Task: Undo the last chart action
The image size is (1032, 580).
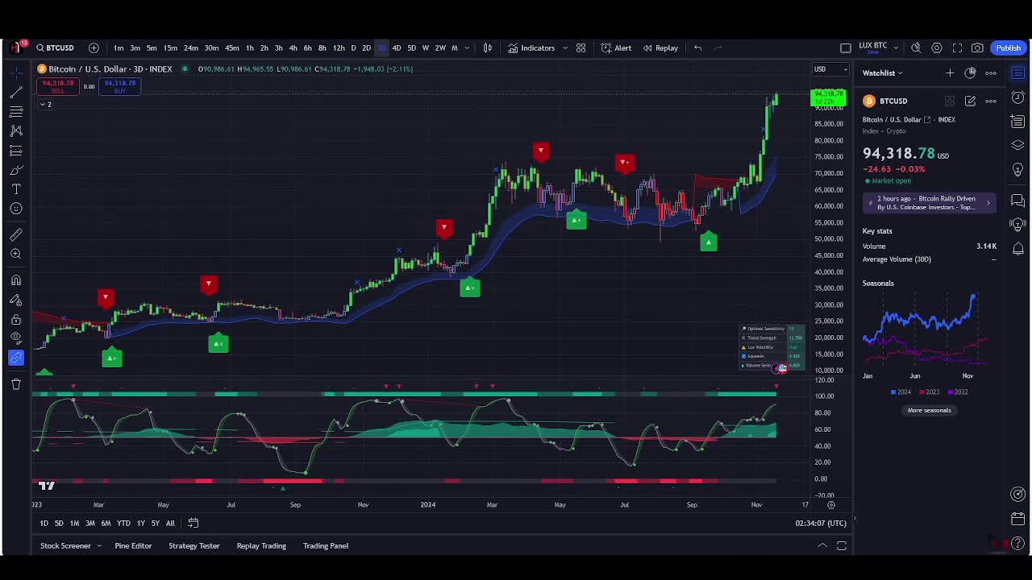Action: coord(698,48)
